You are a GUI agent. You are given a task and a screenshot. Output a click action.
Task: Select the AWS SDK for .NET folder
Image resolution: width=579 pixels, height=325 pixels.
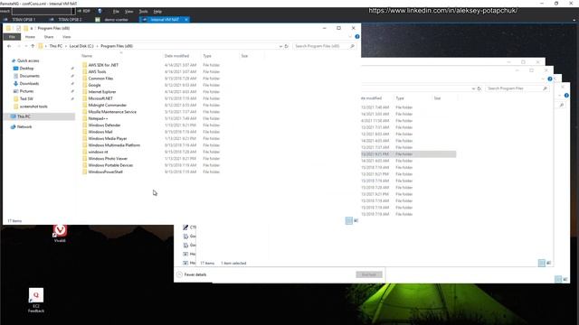pyautogui.click(x=103, y=65)
